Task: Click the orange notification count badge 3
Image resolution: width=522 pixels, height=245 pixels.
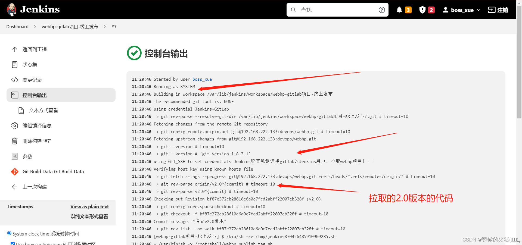Action: (x=408, y=10)
